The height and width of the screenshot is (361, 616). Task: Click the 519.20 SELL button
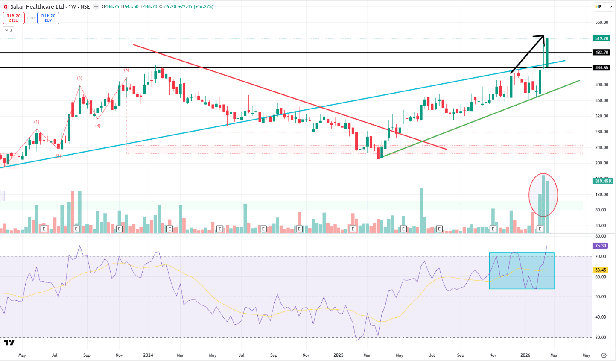pos(14,18)
